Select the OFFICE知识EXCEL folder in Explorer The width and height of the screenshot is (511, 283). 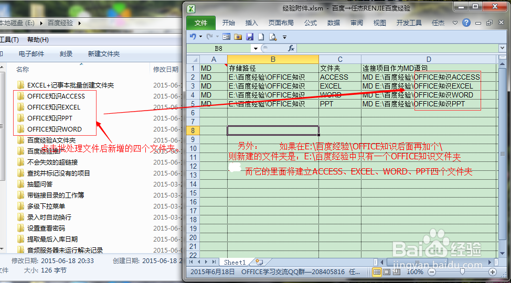pyautogui.click(x=54, y=107)
